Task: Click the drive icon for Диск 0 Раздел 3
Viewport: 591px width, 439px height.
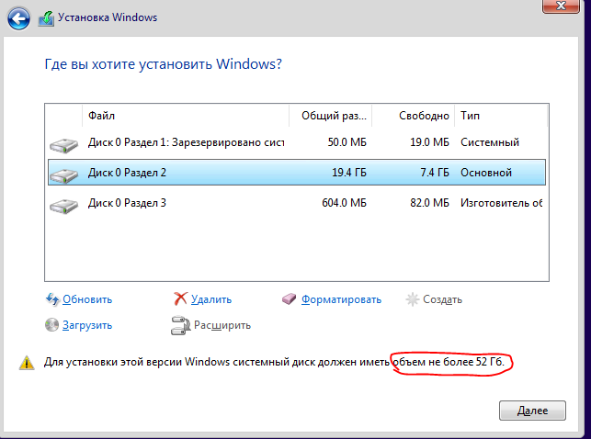Action: coord(63,206)
